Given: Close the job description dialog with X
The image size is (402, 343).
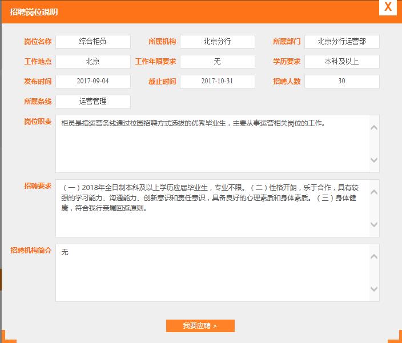Looking at the screenshot, I should click(x=388, y=7).
